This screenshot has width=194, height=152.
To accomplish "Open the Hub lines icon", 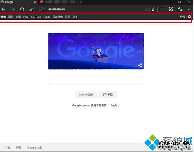I will click(162, 9).
